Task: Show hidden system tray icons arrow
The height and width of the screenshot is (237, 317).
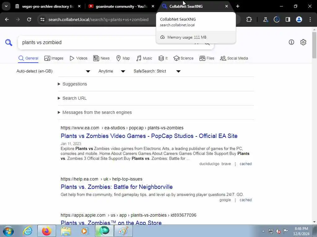Action: 263,231
